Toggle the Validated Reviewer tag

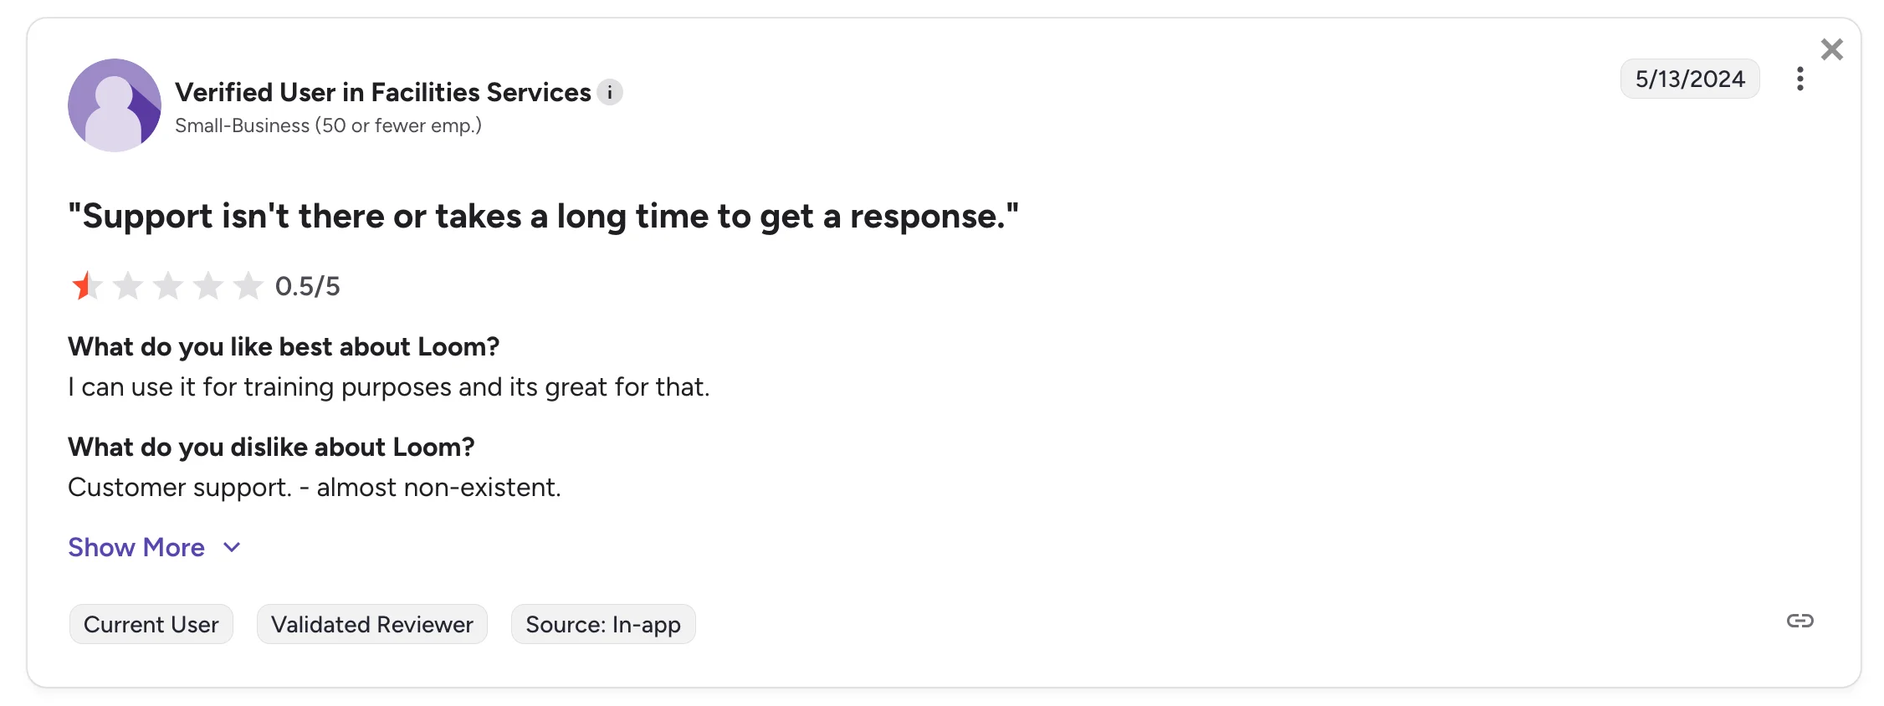point(371,624)
